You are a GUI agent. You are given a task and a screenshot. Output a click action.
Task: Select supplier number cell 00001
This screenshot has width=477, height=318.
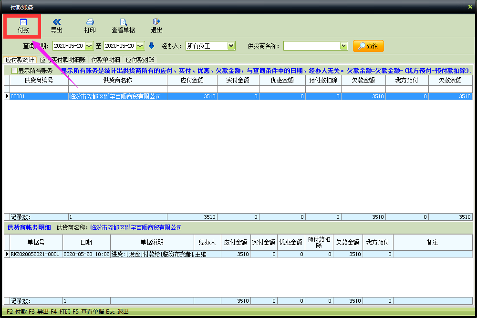tap(39, 96)
